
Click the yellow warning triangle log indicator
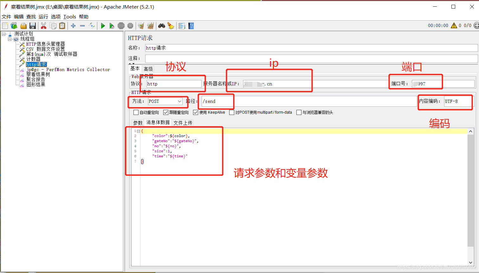[454, 25]
